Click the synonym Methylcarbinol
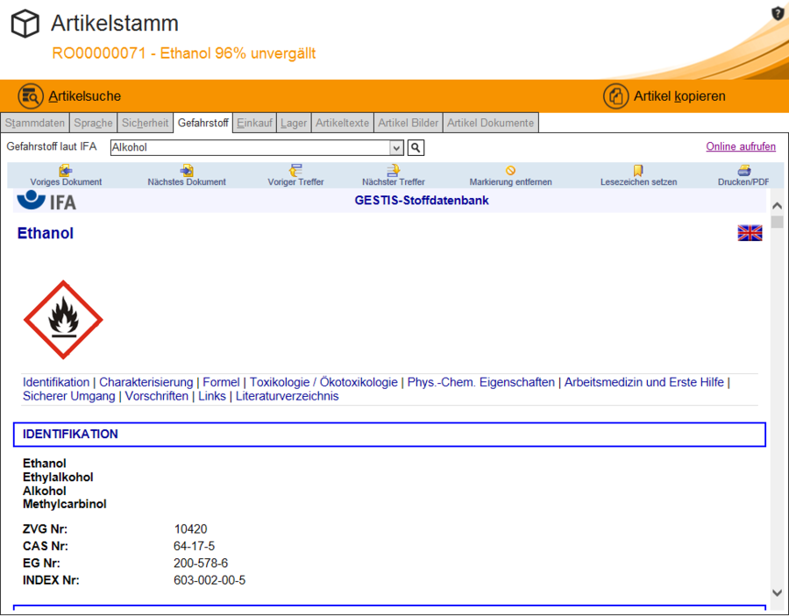 point(64,505)
